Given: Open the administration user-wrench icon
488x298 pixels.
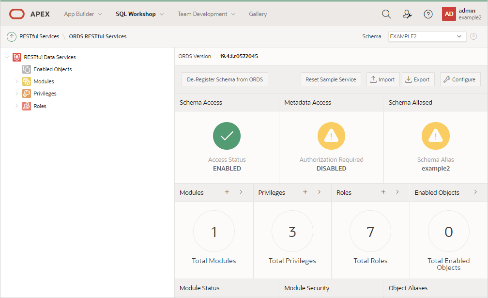Looking at the screenshot, I should click(407, 14).
